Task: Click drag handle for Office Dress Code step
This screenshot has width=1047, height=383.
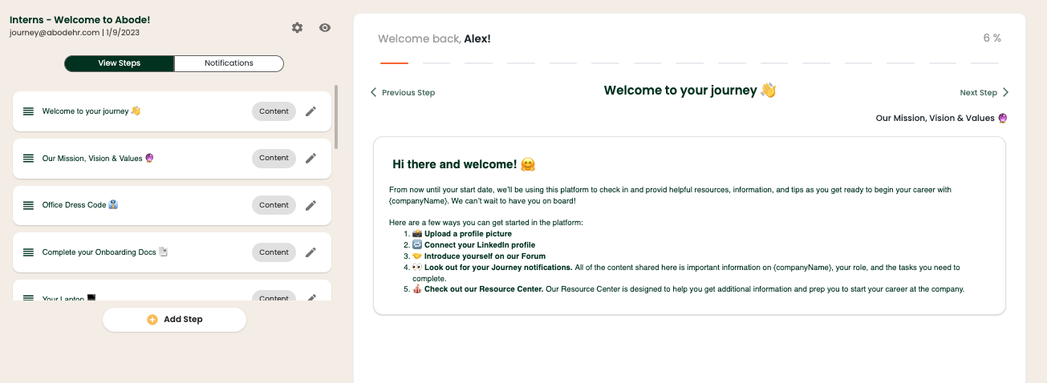Action: (x=29, y=205)
